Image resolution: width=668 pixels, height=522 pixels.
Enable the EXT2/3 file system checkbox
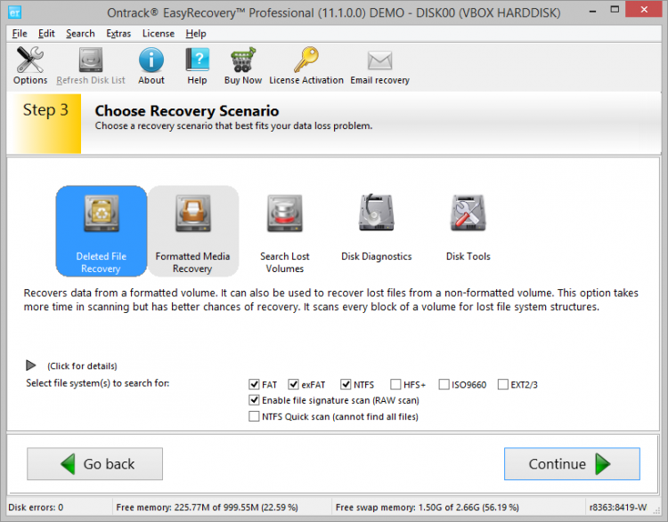click(503, 384)
